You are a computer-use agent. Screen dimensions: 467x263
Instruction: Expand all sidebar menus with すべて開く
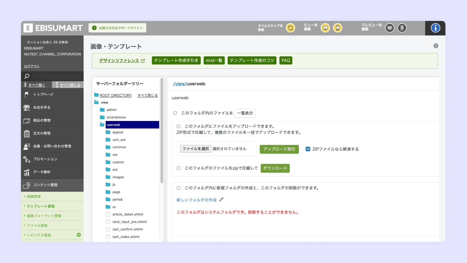tap(37, 85)
